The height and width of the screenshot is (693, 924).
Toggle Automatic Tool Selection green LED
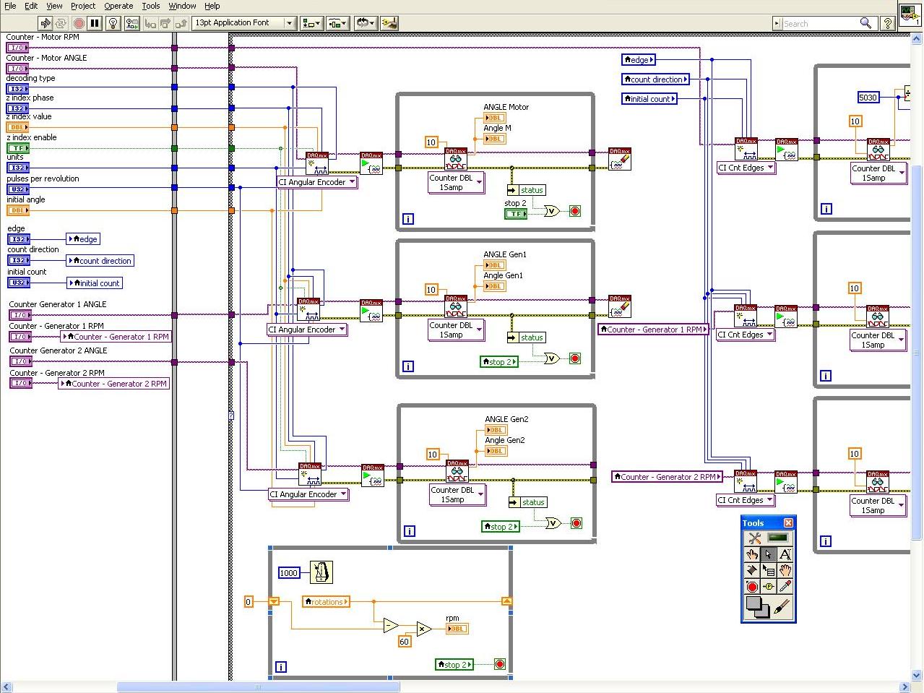(779, 538)
